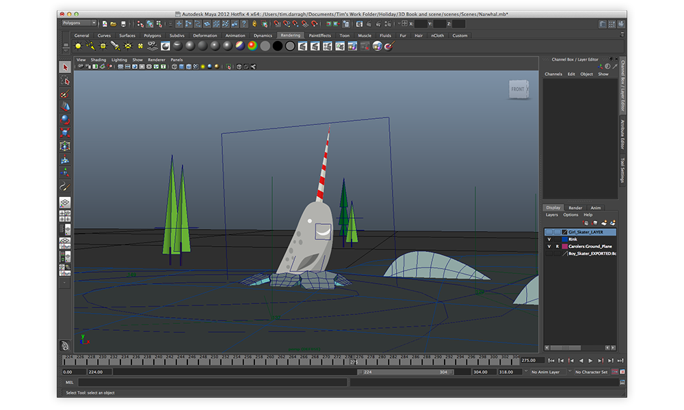Image resolution: width=684 pixels, height=410 pixels.
Task: Toggle visibility of the Rink layer
Action: (x=549, y=239)
